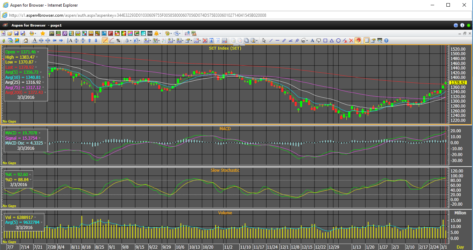
Task: Toggle the percent scale button
Action: pyautogui.click(x=118, y=41)
